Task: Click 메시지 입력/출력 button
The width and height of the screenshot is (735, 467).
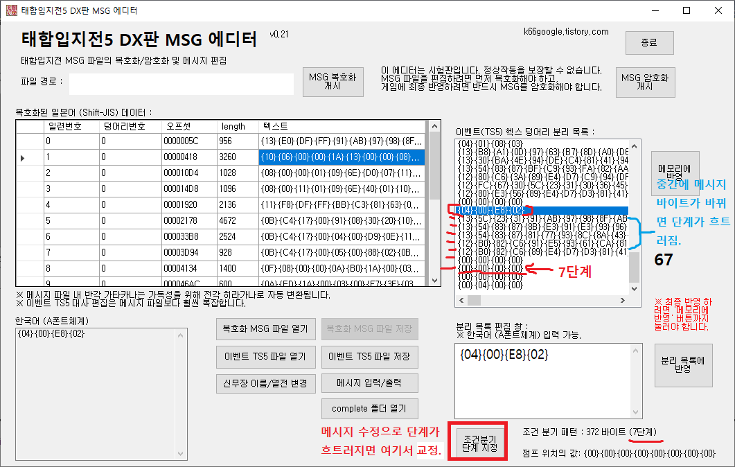Action: click(369, 384)
